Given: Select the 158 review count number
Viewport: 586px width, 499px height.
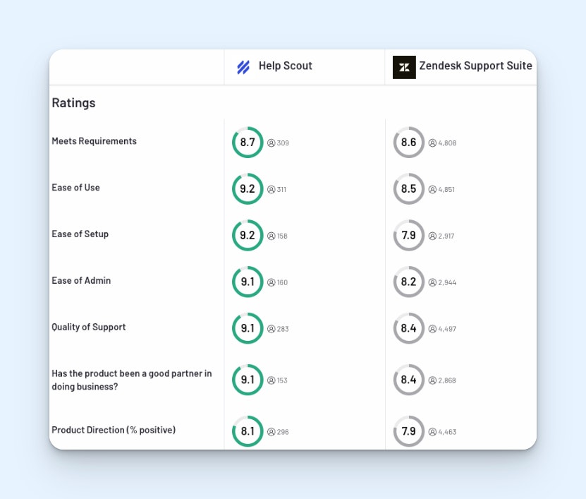Looking at the screenshot, I should (x=282, y=236).
